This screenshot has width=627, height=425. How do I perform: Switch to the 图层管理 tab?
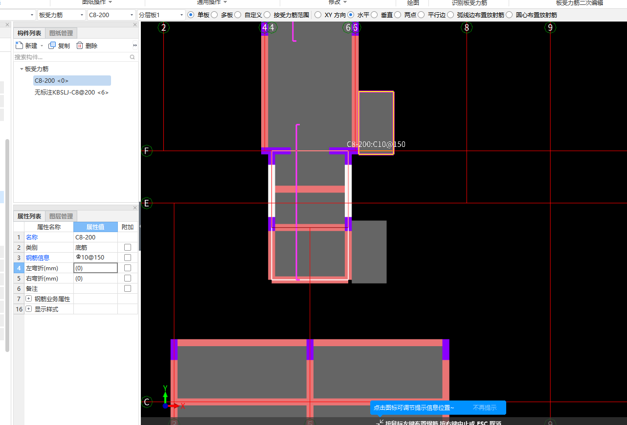(61, 216)
